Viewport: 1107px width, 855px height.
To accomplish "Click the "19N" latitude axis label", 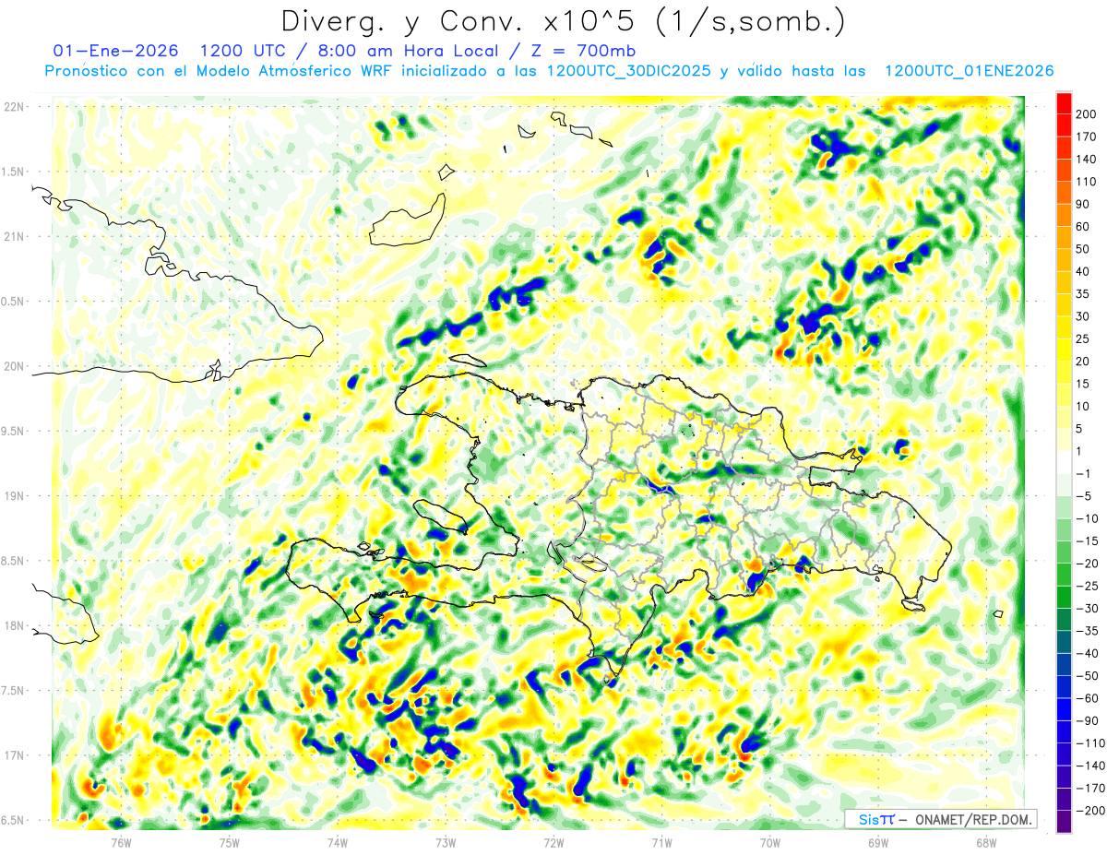I will [14, 496].
